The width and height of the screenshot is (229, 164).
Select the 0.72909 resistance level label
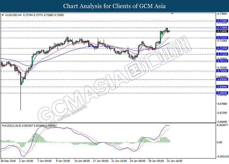[x=222, y=28]
